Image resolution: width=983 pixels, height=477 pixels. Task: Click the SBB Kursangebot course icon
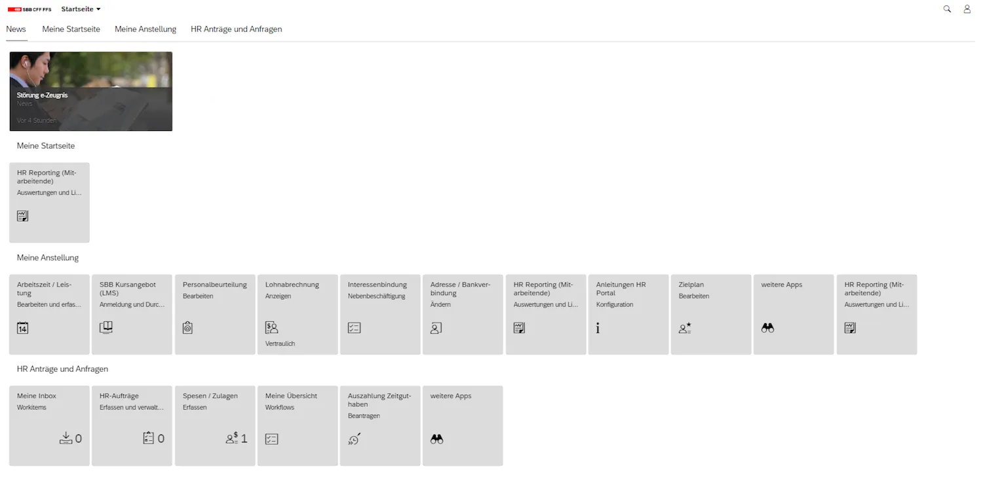(106, 328)
